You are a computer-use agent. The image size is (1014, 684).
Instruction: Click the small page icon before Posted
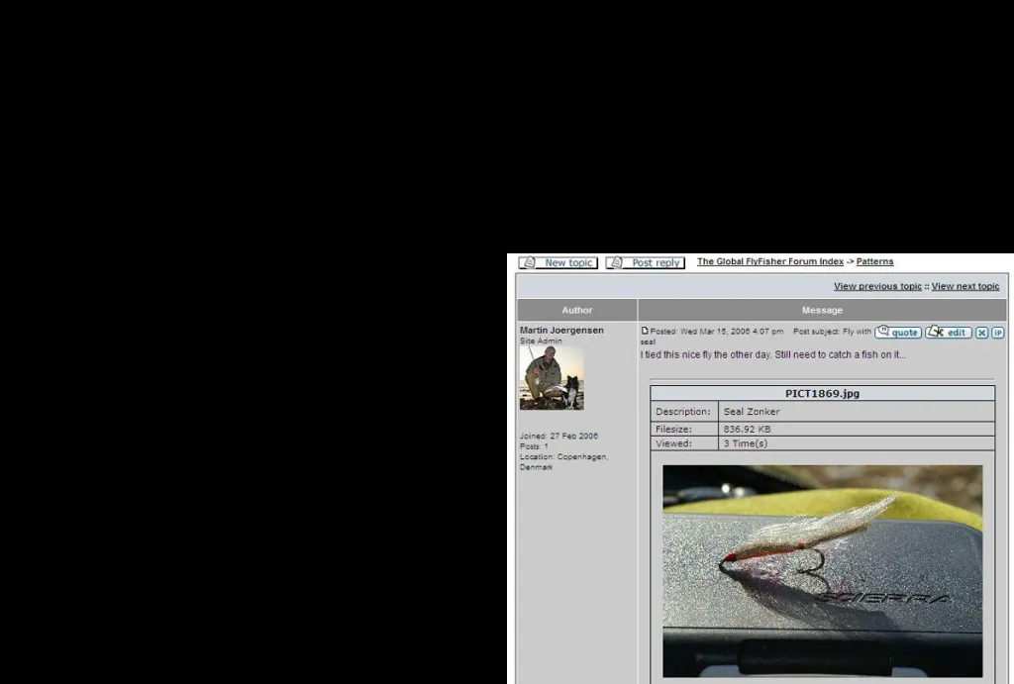645,331
